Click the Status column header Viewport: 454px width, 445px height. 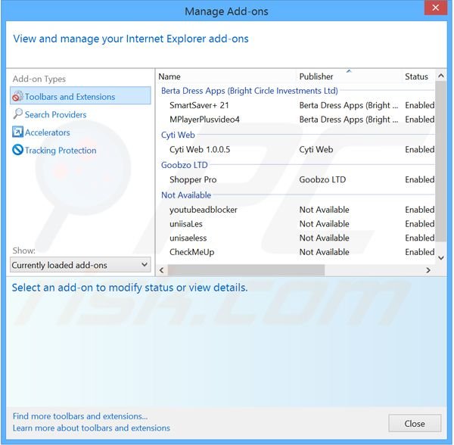(416, 76)
